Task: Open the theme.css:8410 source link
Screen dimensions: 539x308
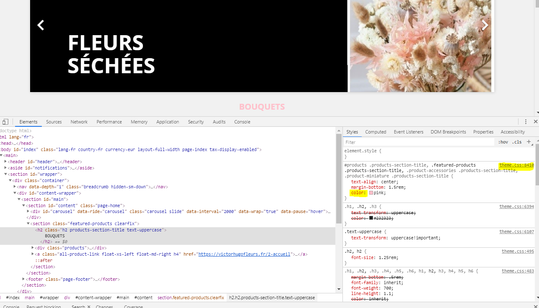Action: tap(516, 165)
